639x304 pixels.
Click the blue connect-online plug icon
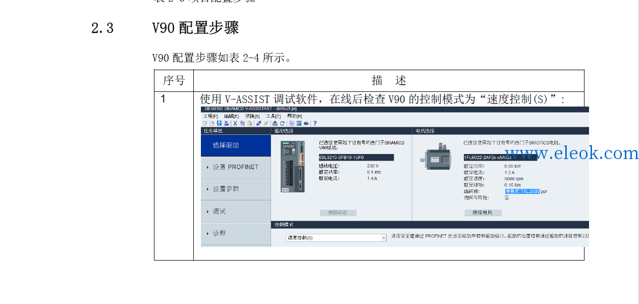[x=258, y=123]
